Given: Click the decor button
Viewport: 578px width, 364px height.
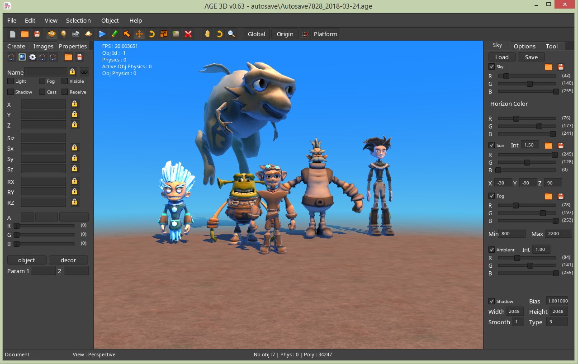Looking at the screenshot, I should coord(68,260).
